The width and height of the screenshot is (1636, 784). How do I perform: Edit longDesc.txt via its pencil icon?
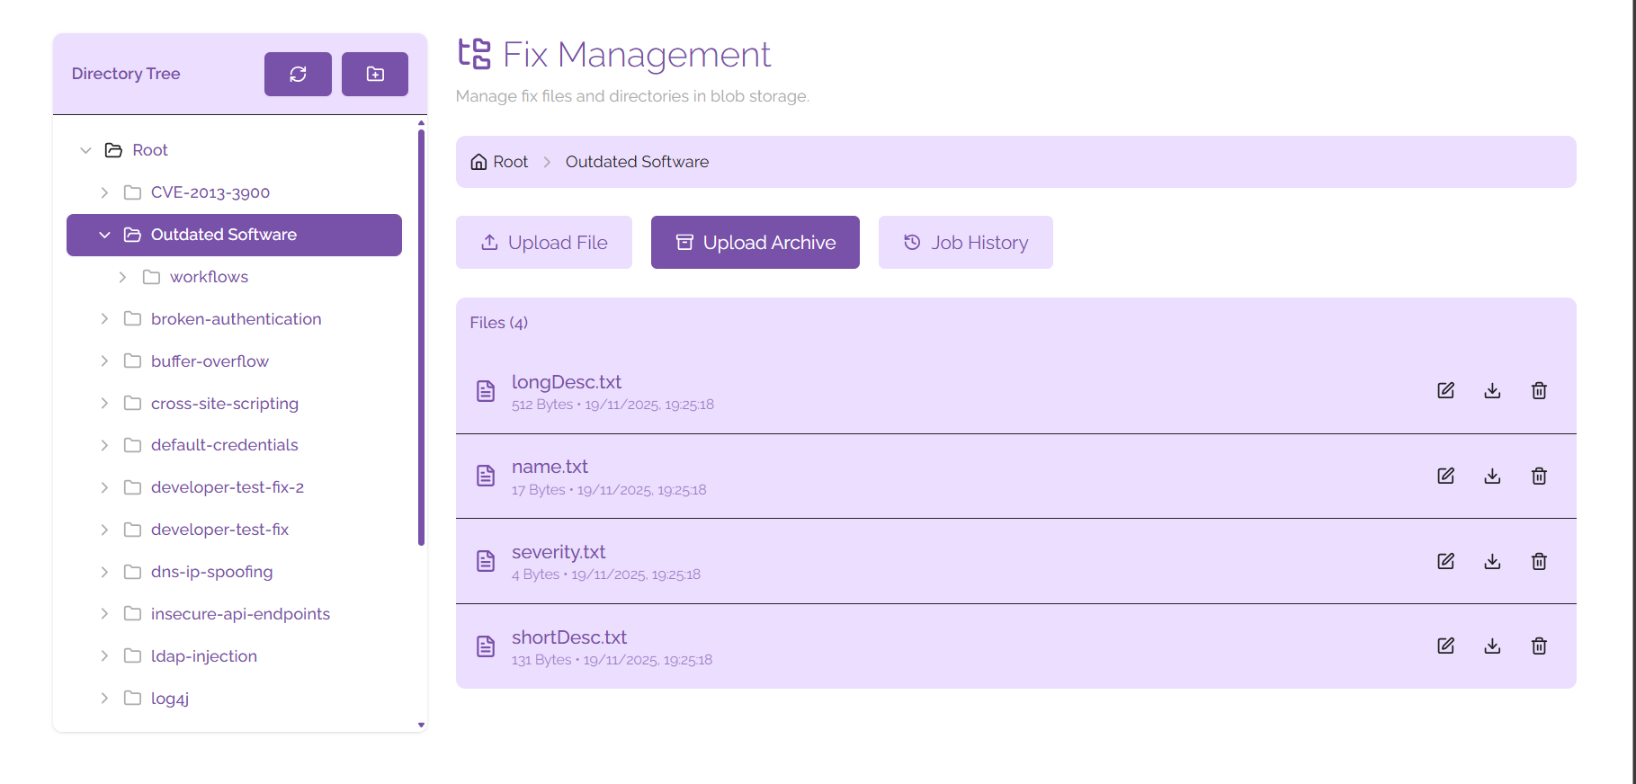click(x=1445, y=390)
